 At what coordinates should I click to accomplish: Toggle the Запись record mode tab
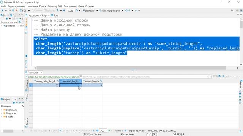pyautogui.click(x=27, y=123)
